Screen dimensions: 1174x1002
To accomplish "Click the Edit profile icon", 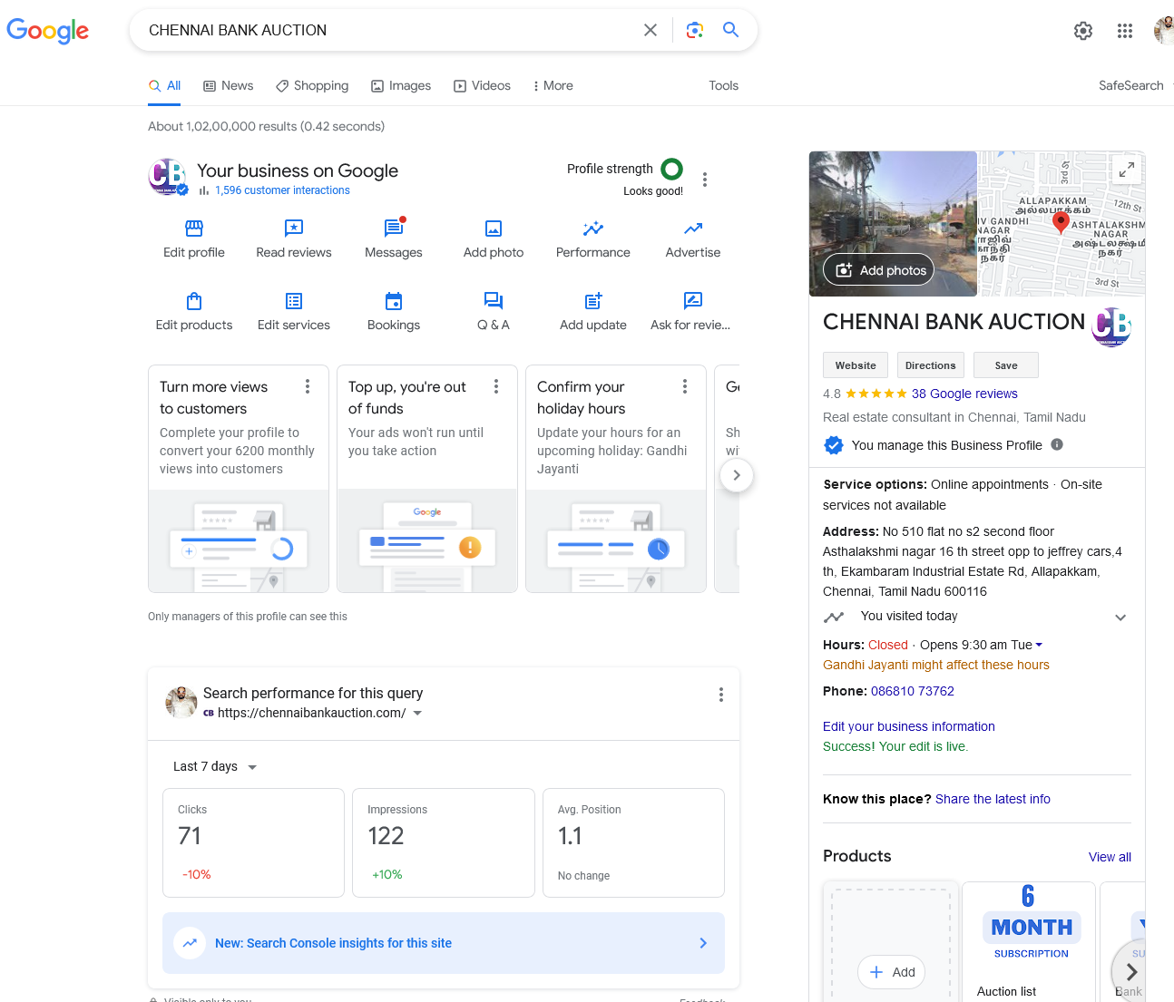I will click(193, 229).
